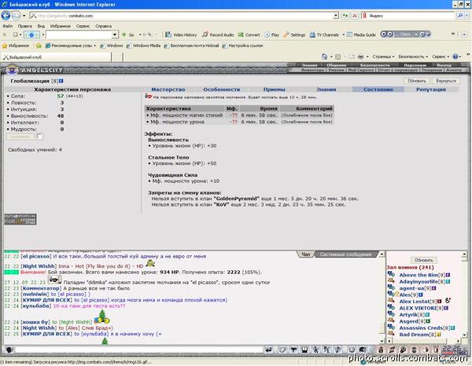
Task: Open the Справка menu
Action: coord(103,26)
